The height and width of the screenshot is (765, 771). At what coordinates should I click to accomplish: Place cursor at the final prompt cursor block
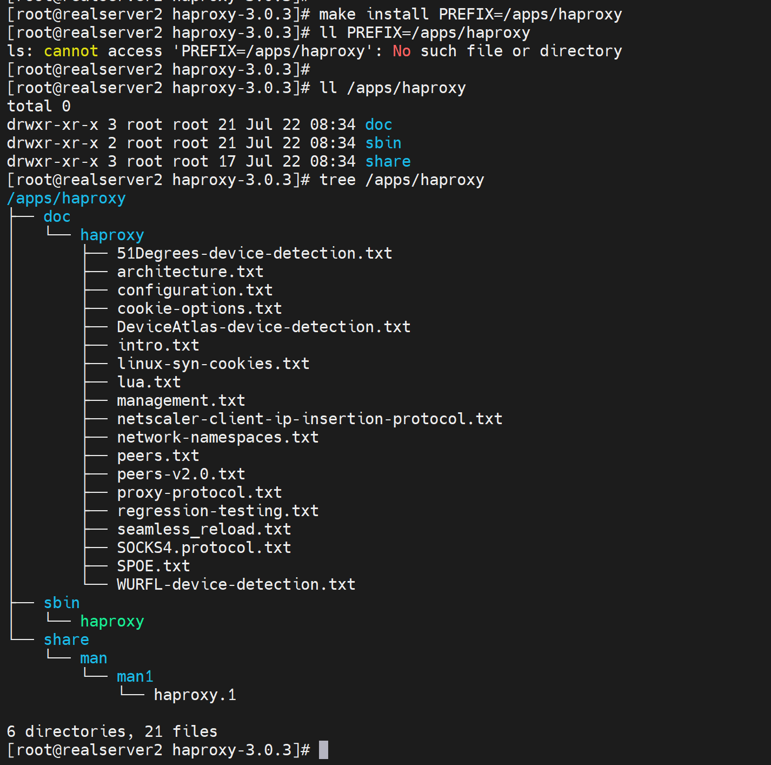click(323, 750)
